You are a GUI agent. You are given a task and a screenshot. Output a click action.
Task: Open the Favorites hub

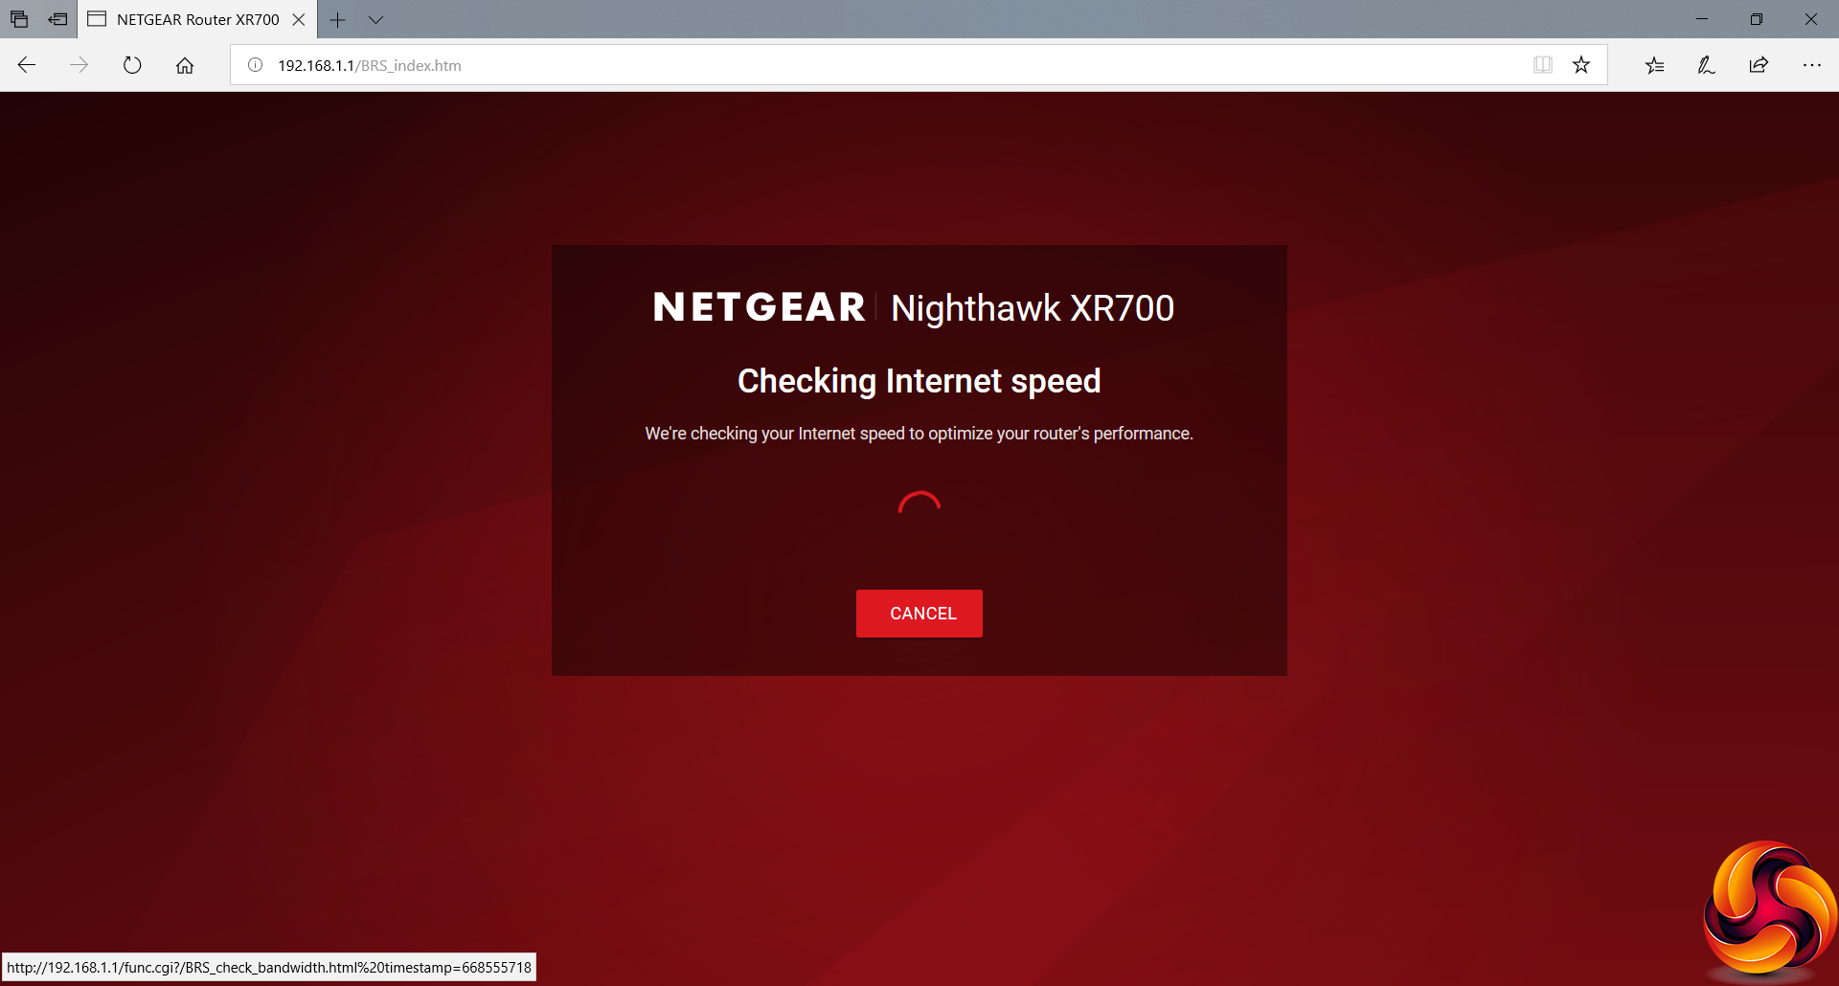coord(1655,65)
